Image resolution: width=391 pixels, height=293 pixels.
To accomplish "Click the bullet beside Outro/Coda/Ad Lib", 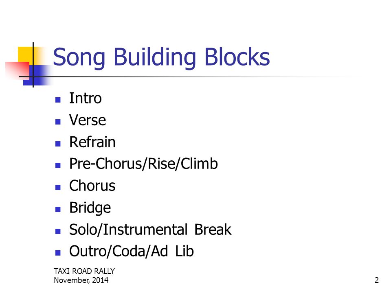I will point(58,253).
